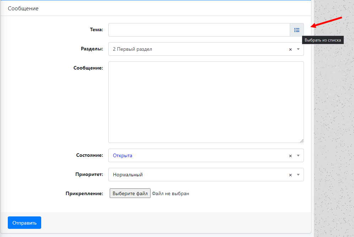The width and height of the screenshot is (354, 237).
Task: Click inside the large Сообщение text area
Action: (x=206, y=102)
